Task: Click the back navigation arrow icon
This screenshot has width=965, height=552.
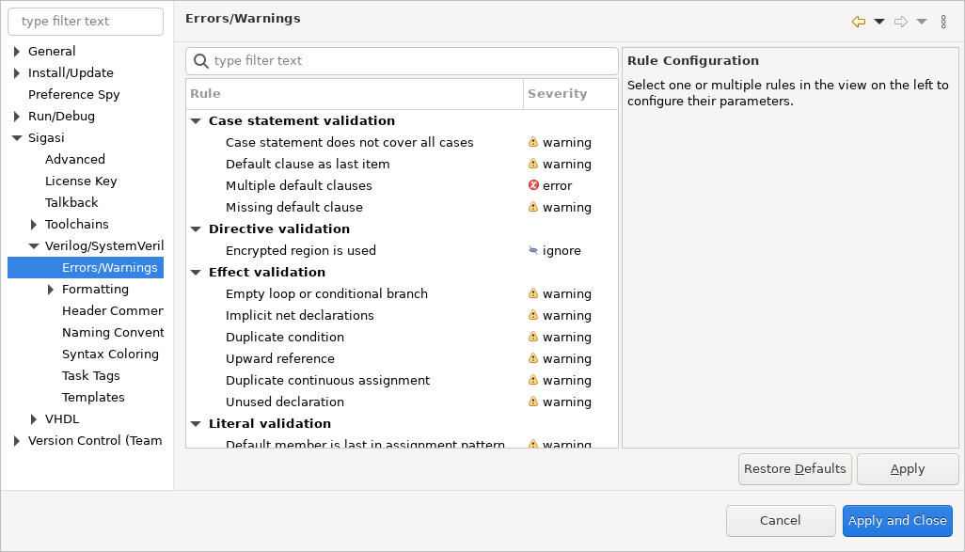Action: coord(859,23)
